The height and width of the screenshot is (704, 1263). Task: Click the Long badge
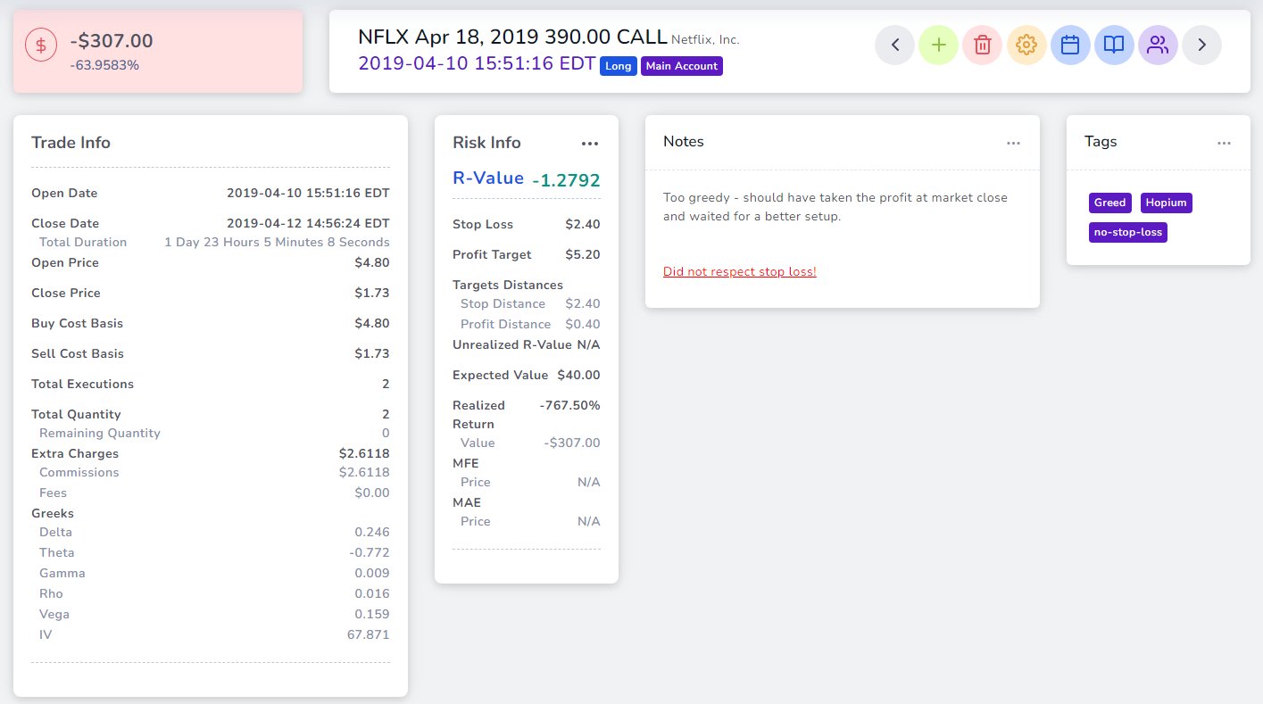pos(619,66)
